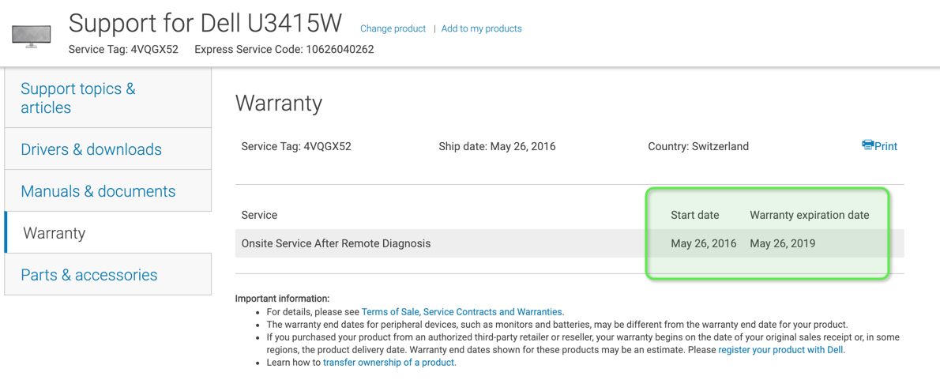The height and width of the screenshot is (380, 940).
Task: Follow register your product with Dell link
Action: point(780,349)
